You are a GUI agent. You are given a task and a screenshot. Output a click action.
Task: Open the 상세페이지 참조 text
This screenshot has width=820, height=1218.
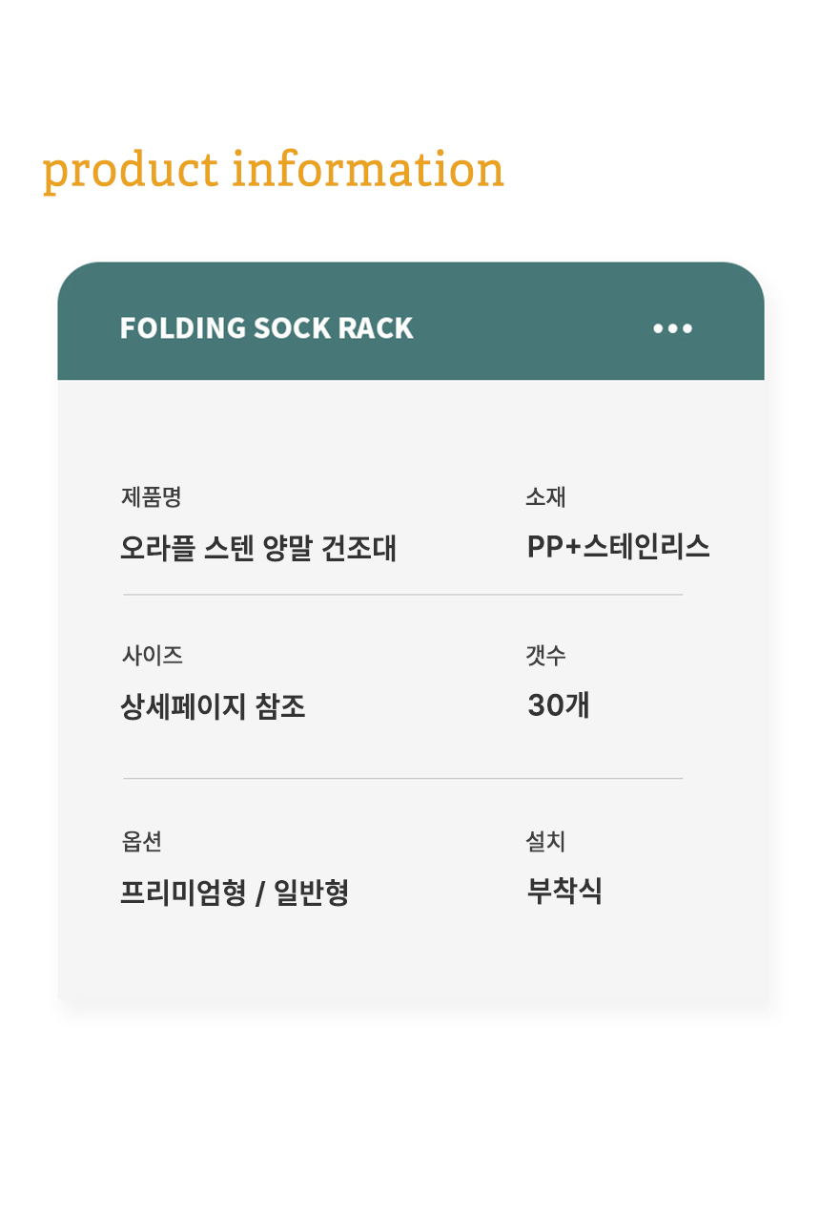pyautogui.click(x=213, y=706)
